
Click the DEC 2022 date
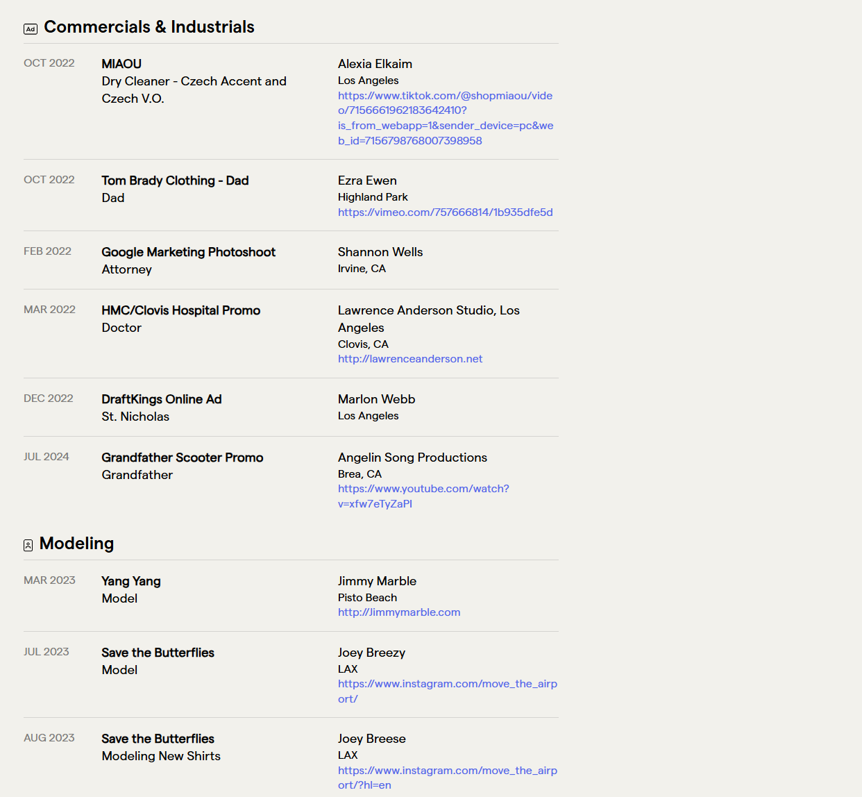coord(49,398)
